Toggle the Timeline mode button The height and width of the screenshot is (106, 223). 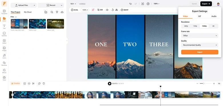[x=15, y=84]
